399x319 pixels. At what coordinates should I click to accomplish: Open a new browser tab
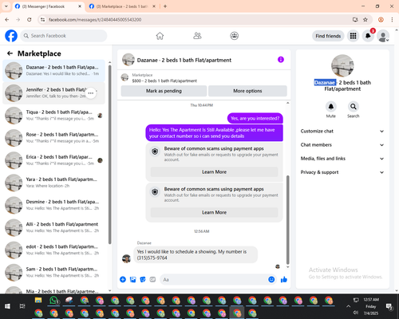pyautogui.click(x=165, y=6)
